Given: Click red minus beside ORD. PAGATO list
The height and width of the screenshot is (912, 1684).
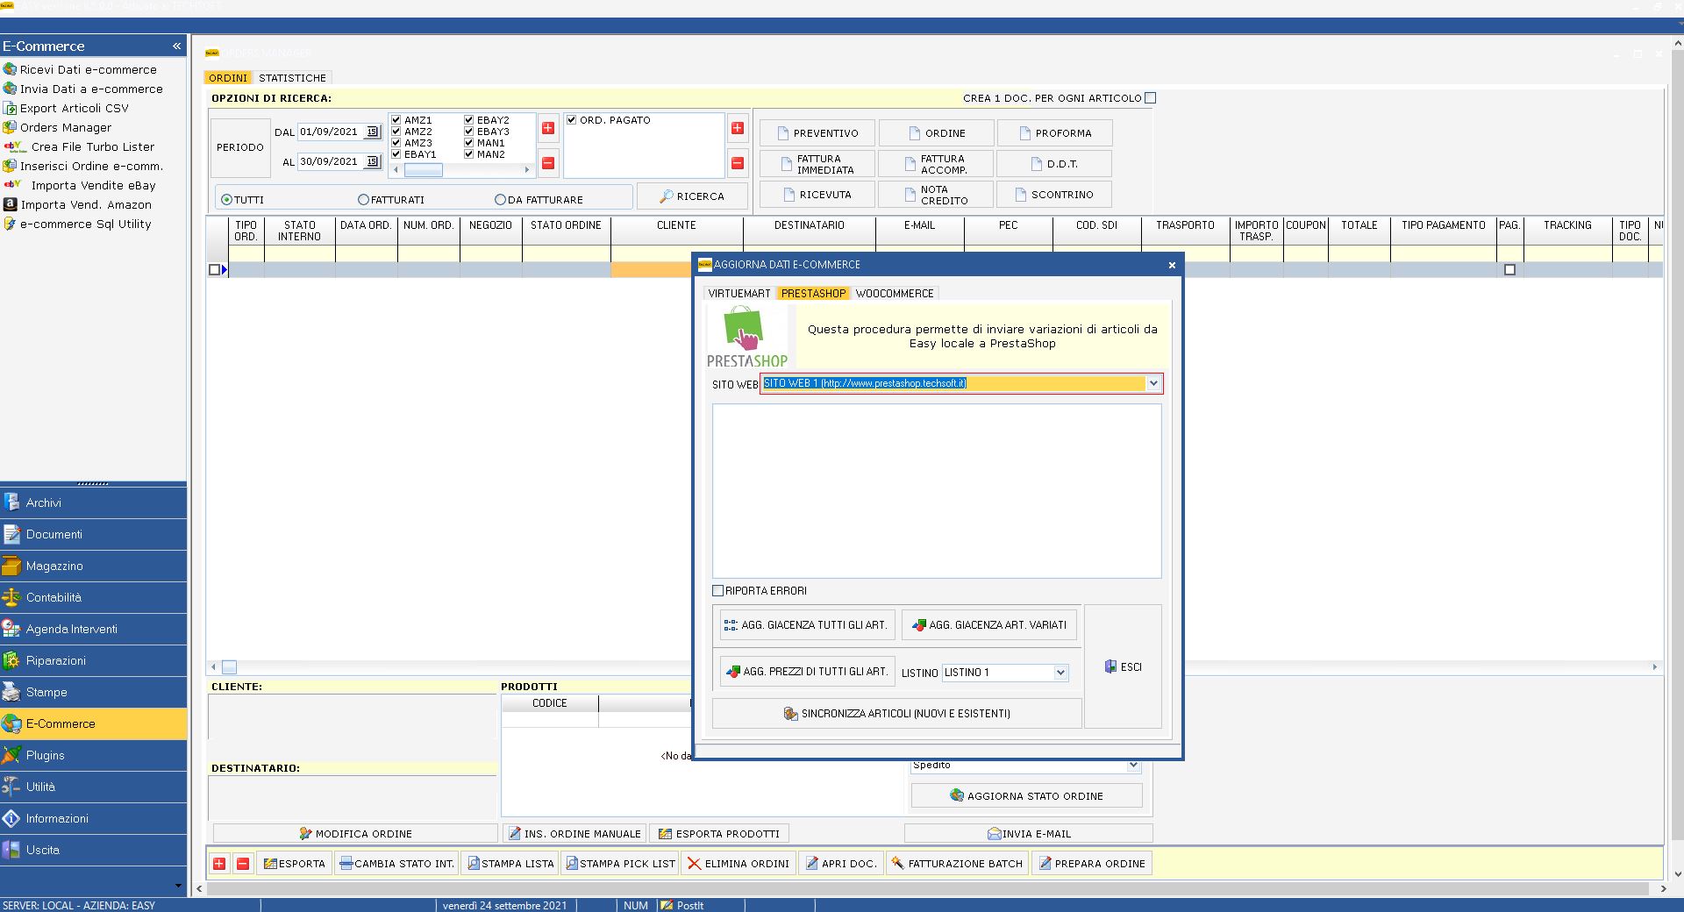Looking at the screenshot, I should point(738,163).
